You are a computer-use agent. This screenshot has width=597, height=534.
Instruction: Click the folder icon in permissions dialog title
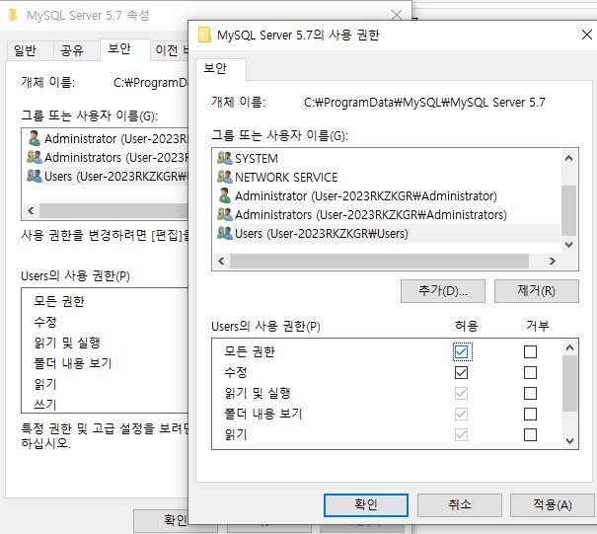coord(204,36)
